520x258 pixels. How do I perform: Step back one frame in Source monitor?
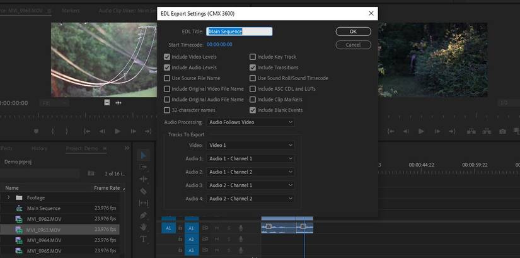[102, 131]
